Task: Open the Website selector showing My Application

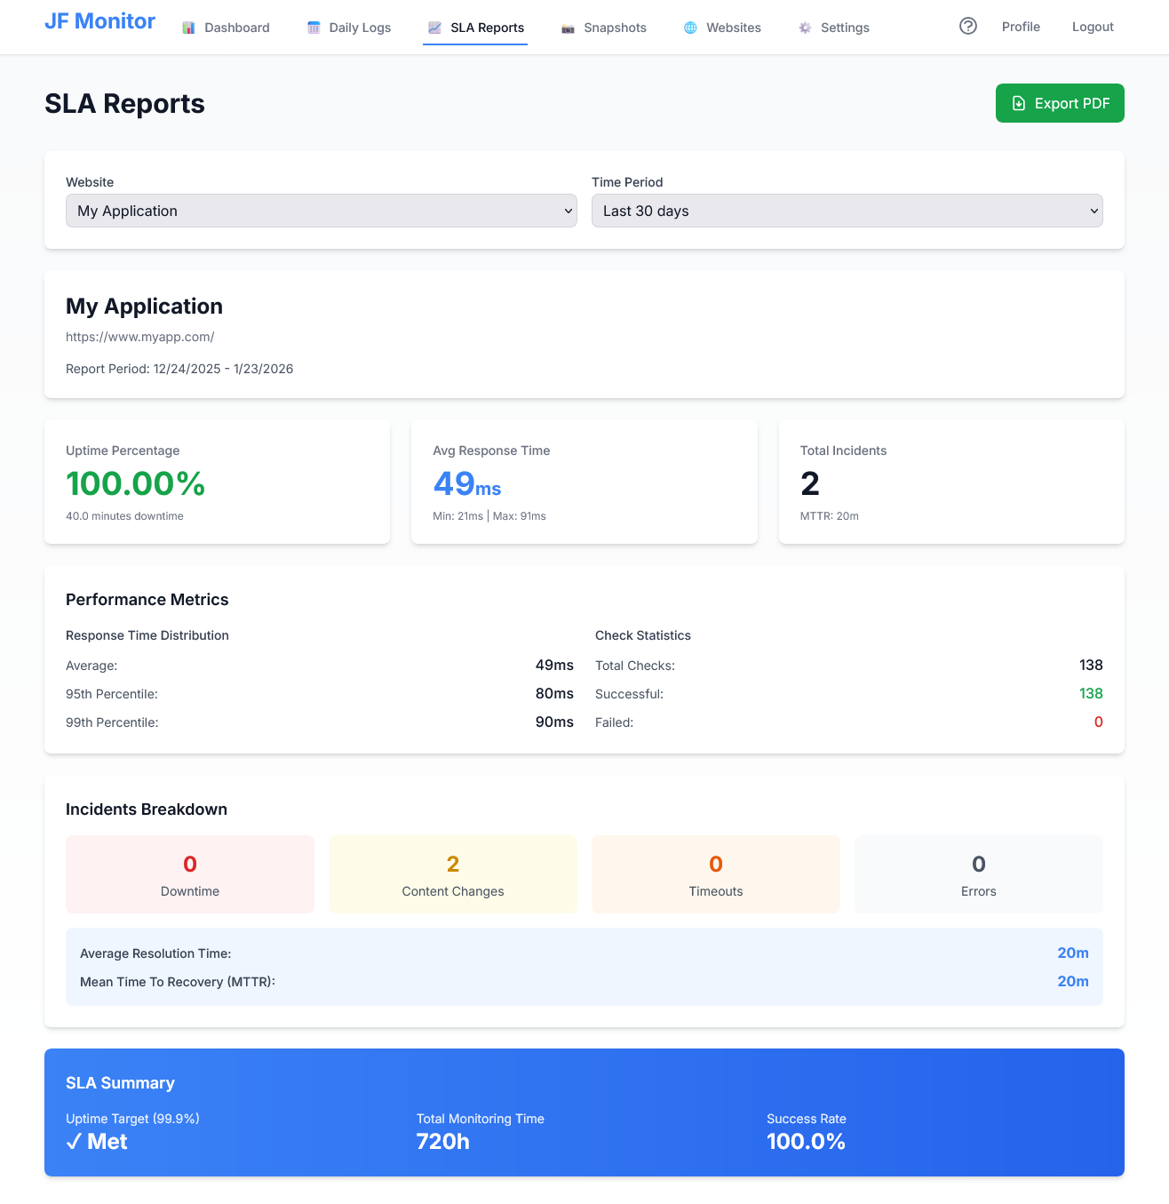Action: click(321, 211)
